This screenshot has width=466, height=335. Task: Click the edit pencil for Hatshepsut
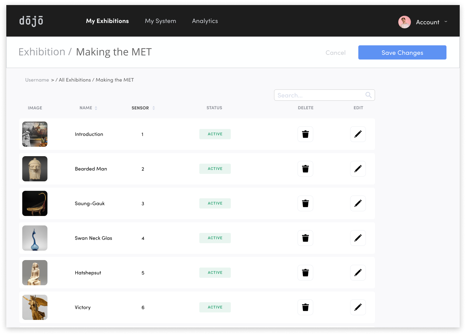coord(358,273)
